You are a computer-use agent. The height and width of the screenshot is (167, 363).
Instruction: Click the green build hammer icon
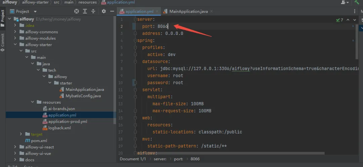(357, 2)
